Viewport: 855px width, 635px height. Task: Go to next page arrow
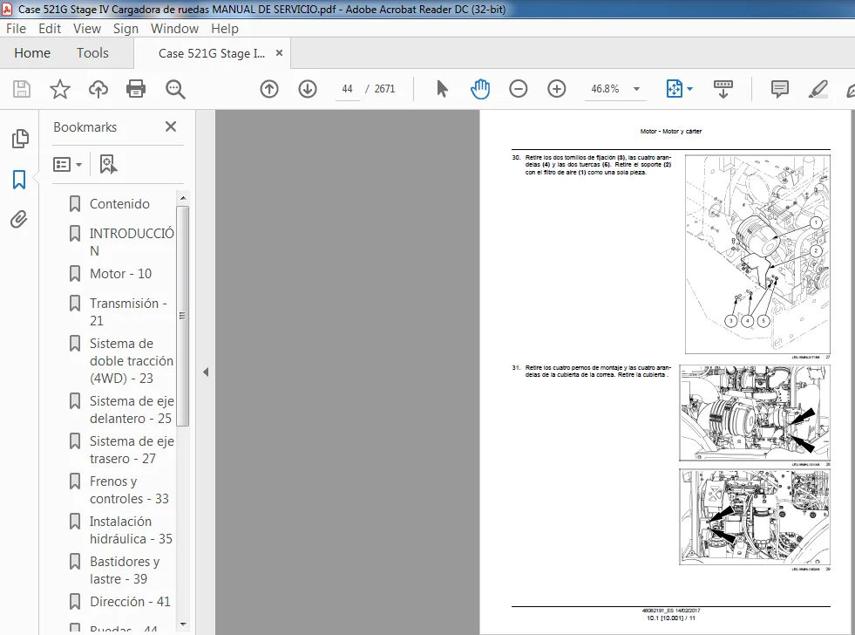click(x=308, y=89)
